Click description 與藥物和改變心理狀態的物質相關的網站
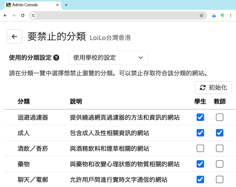 click(125, 164)
